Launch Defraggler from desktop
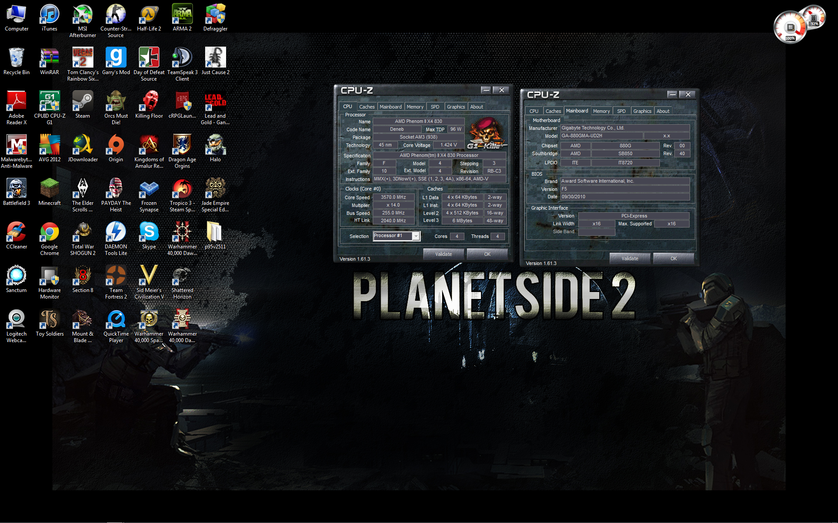 [215, 18]
